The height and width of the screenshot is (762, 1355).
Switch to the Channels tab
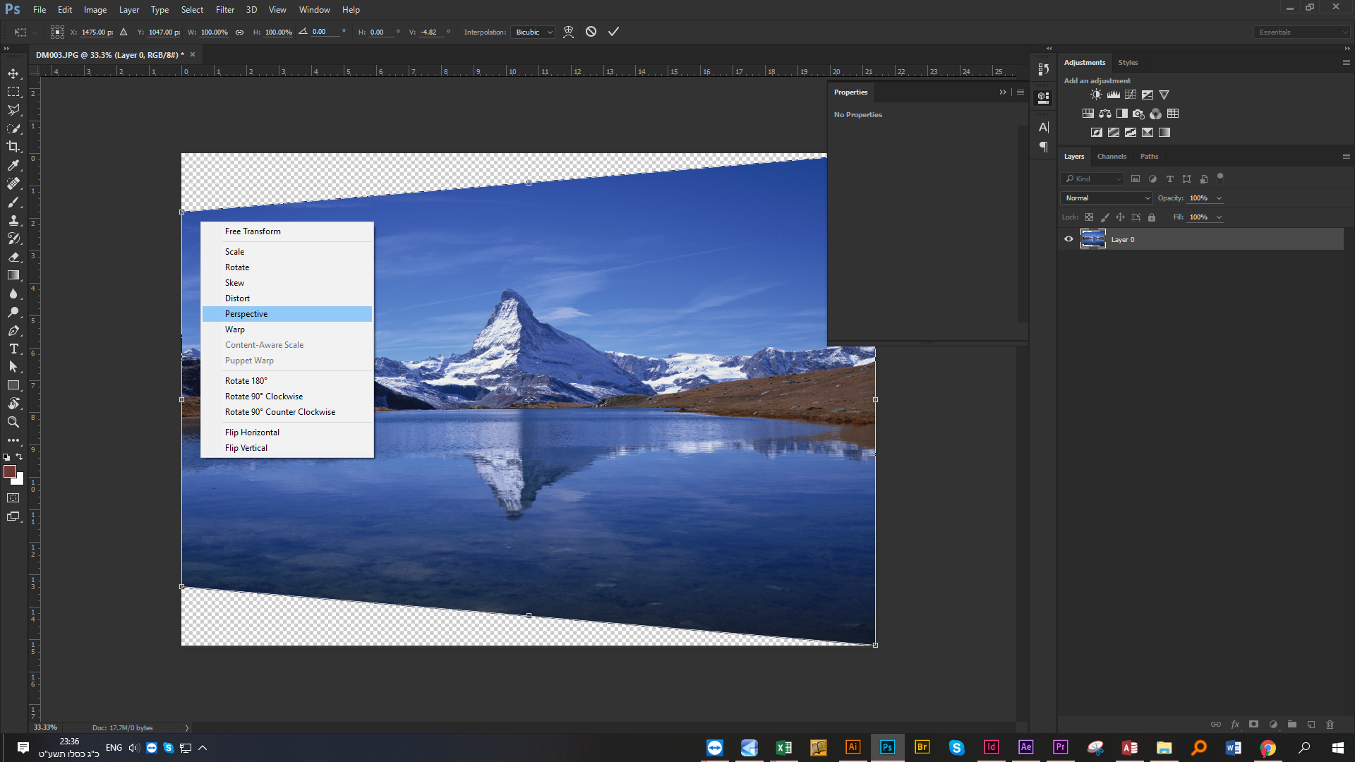click(x=1112, y=157)
